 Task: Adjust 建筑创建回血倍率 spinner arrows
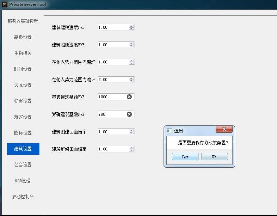pyautogui.click(x=131, y=132)
